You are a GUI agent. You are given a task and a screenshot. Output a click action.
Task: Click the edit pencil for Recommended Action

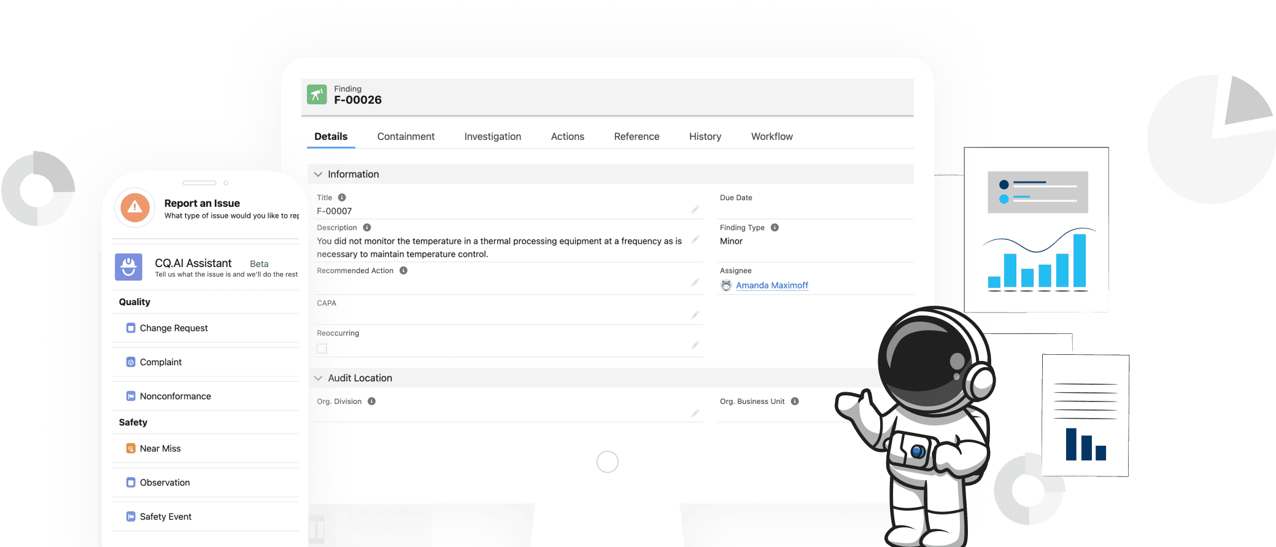coord(695,283)
